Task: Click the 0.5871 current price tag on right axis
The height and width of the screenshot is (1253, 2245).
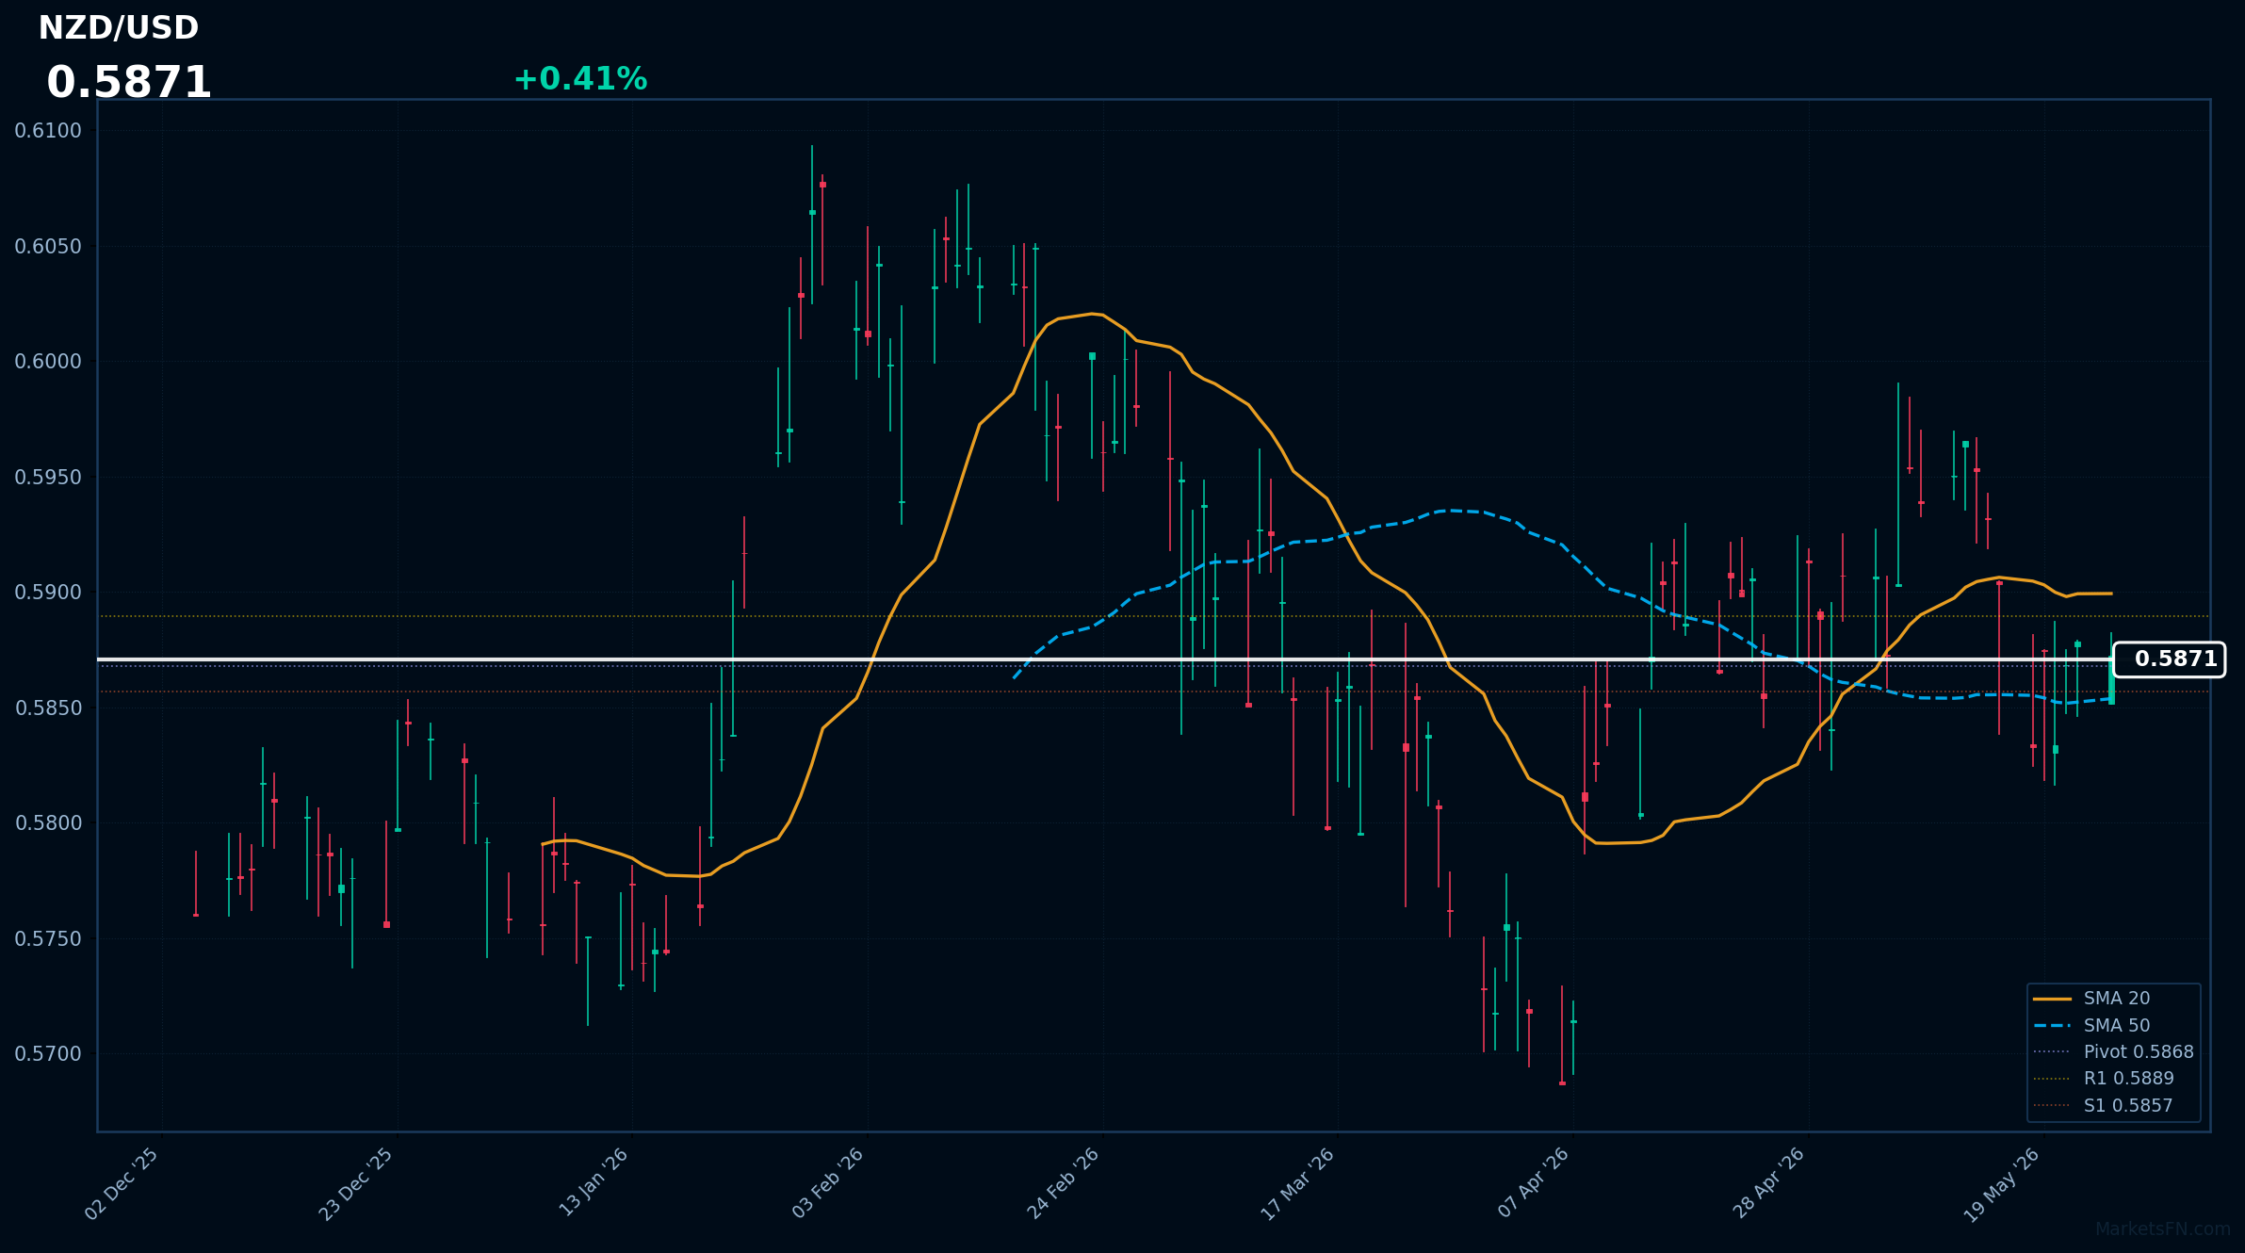Action: (2169, 659)
